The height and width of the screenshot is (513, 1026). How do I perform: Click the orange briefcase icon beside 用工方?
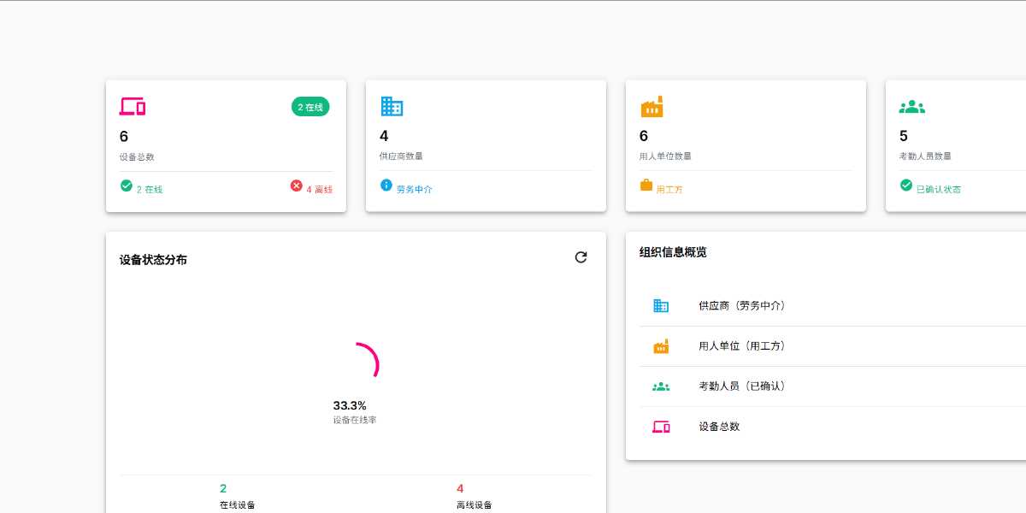click(x=646, y=188)
